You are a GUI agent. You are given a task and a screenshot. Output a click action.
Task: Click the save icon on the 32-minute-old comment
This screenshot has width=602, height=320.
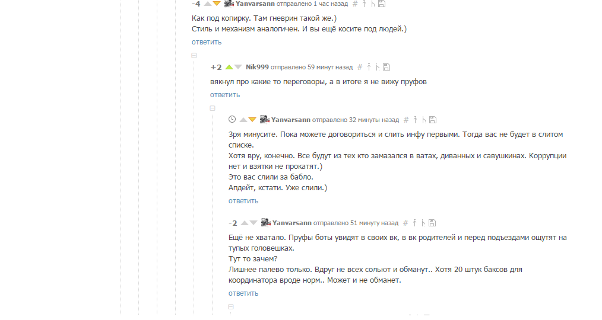click(x=433, y=120)
